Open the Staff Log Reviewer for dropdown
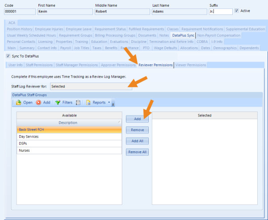This screenshot has width=268, height=220. click(x=91, y=86)
